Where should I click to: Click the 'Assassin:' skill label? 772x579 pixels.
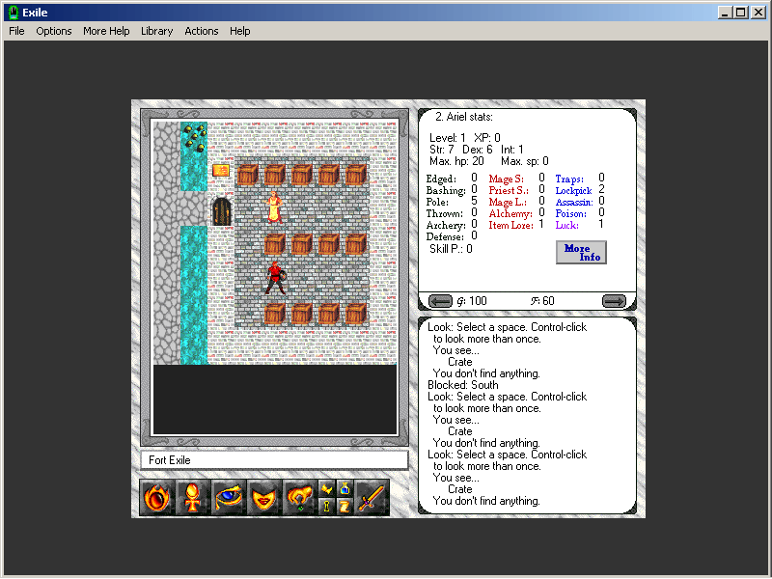[x=574, y=202]
